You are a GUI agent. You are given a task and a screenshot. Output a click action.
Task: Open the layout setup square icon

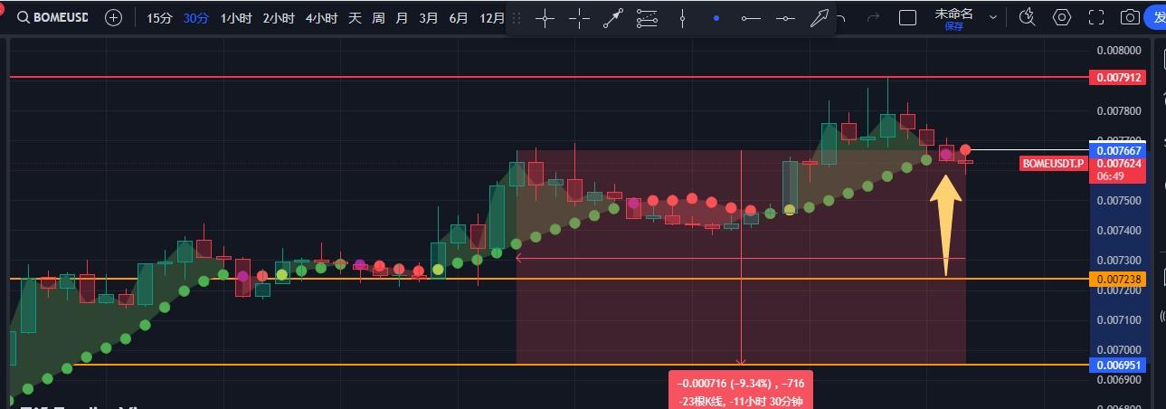point(907,17)
